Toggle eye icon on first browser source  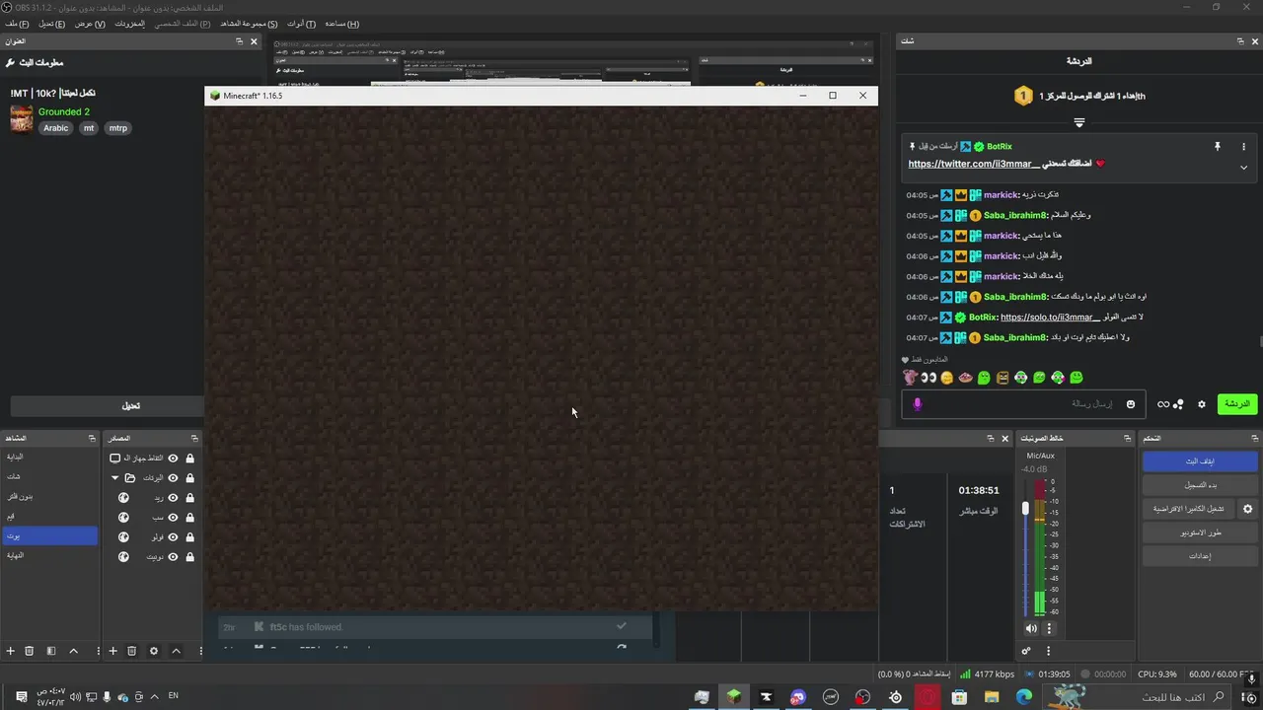point(173,498)
